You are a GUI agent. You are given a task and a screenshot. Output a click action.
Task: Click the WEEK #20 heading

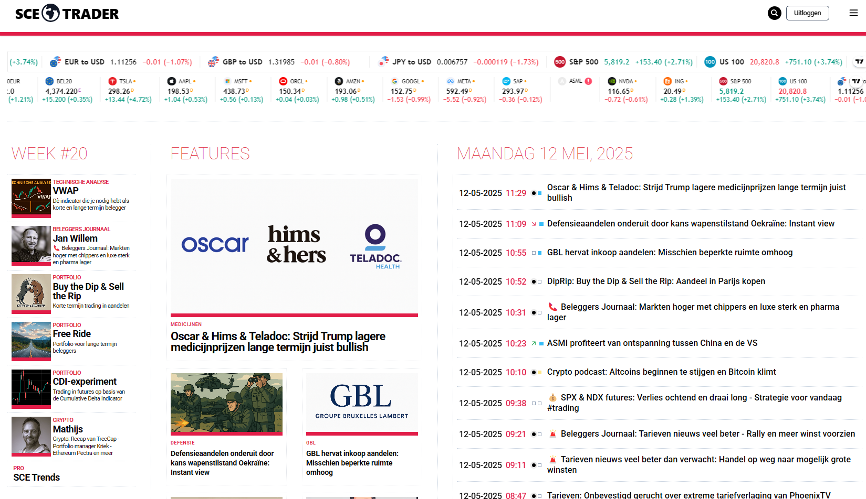tap(49, 154)
